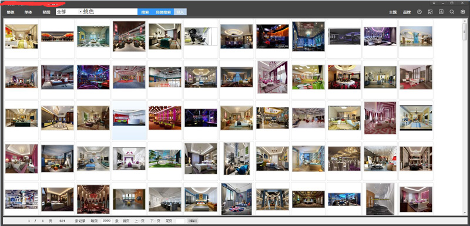
Task: Switch to the 单体 tab
Action: tap(28, 12)
